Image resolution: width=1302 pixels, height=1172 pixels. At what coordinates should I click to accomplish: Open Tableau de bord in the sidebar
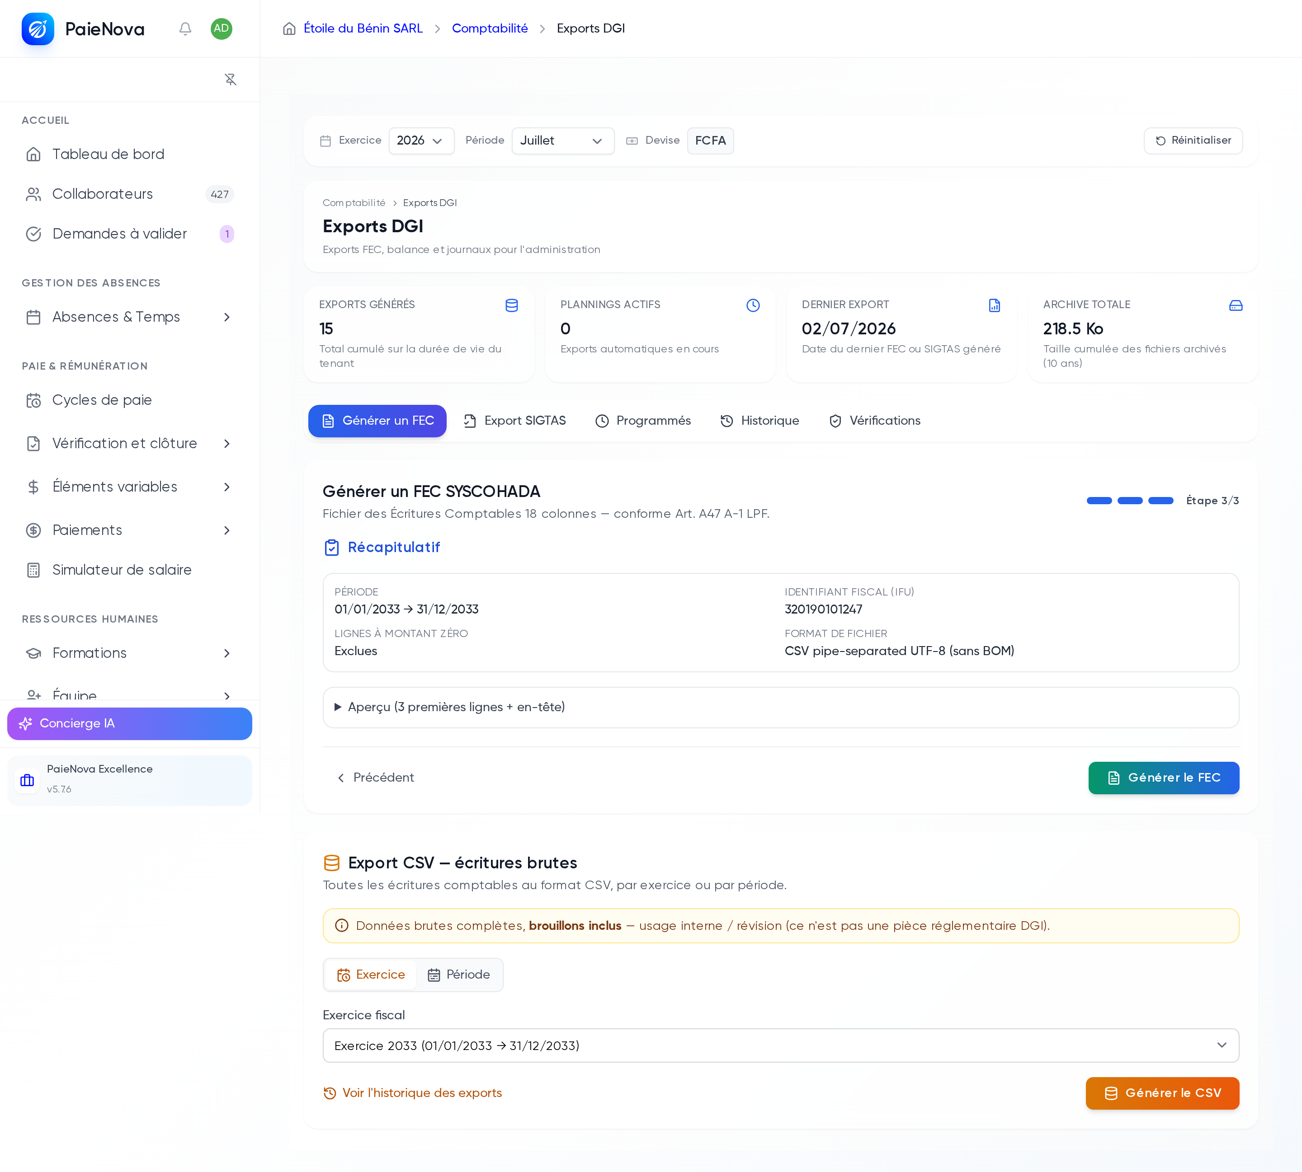[129, 155]
